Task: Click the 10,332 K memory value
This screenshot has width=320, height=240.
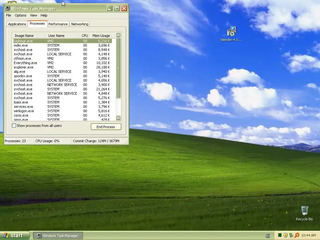Action: (103, 63)
